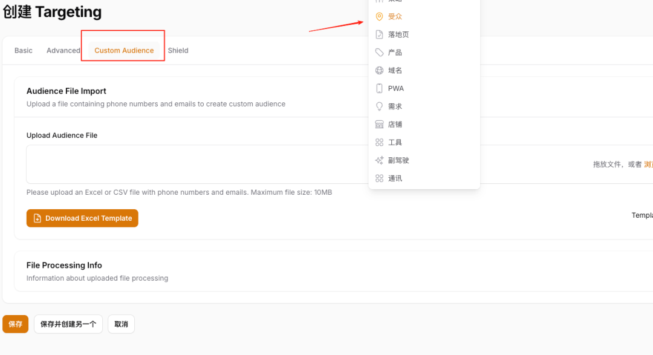Screen dimensions: 653x355
Task: Cancel with the 取消 button
Action: point(121,324)
